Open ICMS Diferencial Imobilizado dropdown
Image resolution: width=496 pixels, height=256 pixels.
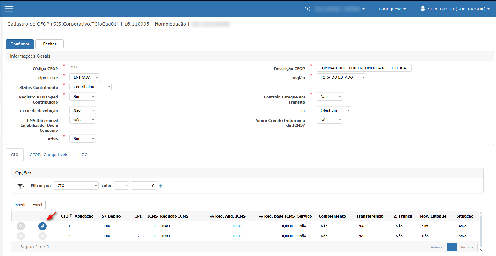pos(83,120)
